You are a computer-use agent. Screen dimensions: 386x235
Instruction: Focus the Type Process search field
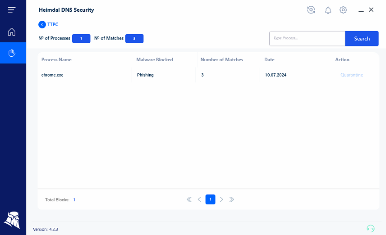(x=307, y=39)
